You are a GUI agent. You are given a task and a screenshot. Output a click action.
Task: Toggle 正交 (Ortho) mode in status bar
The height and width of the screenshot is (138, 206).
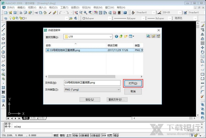69,135
